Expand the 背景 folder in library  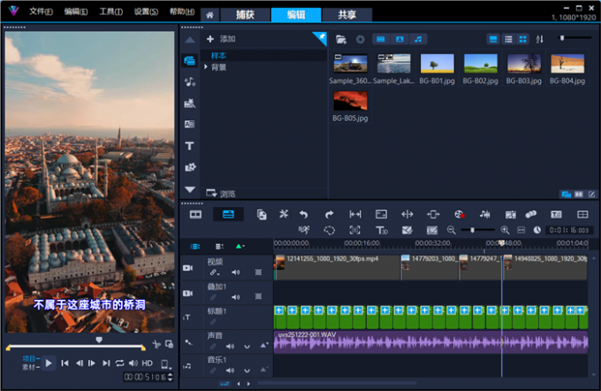(207, 67)
